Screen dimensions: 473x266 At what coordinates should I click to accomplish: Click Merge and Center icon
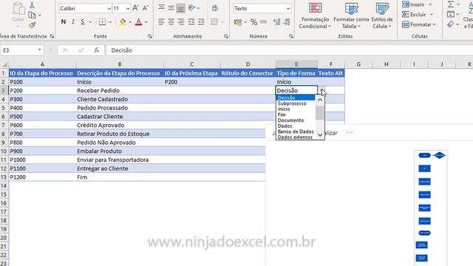pos(214,21)
